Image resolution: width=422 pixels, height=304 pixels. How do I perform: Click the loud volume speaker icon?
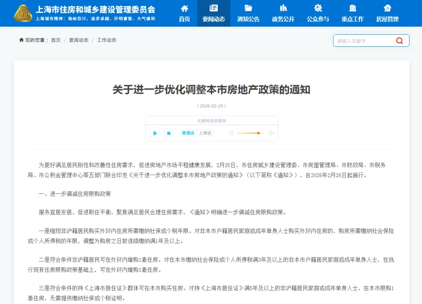pyautogui.click(x=271, y=133)
